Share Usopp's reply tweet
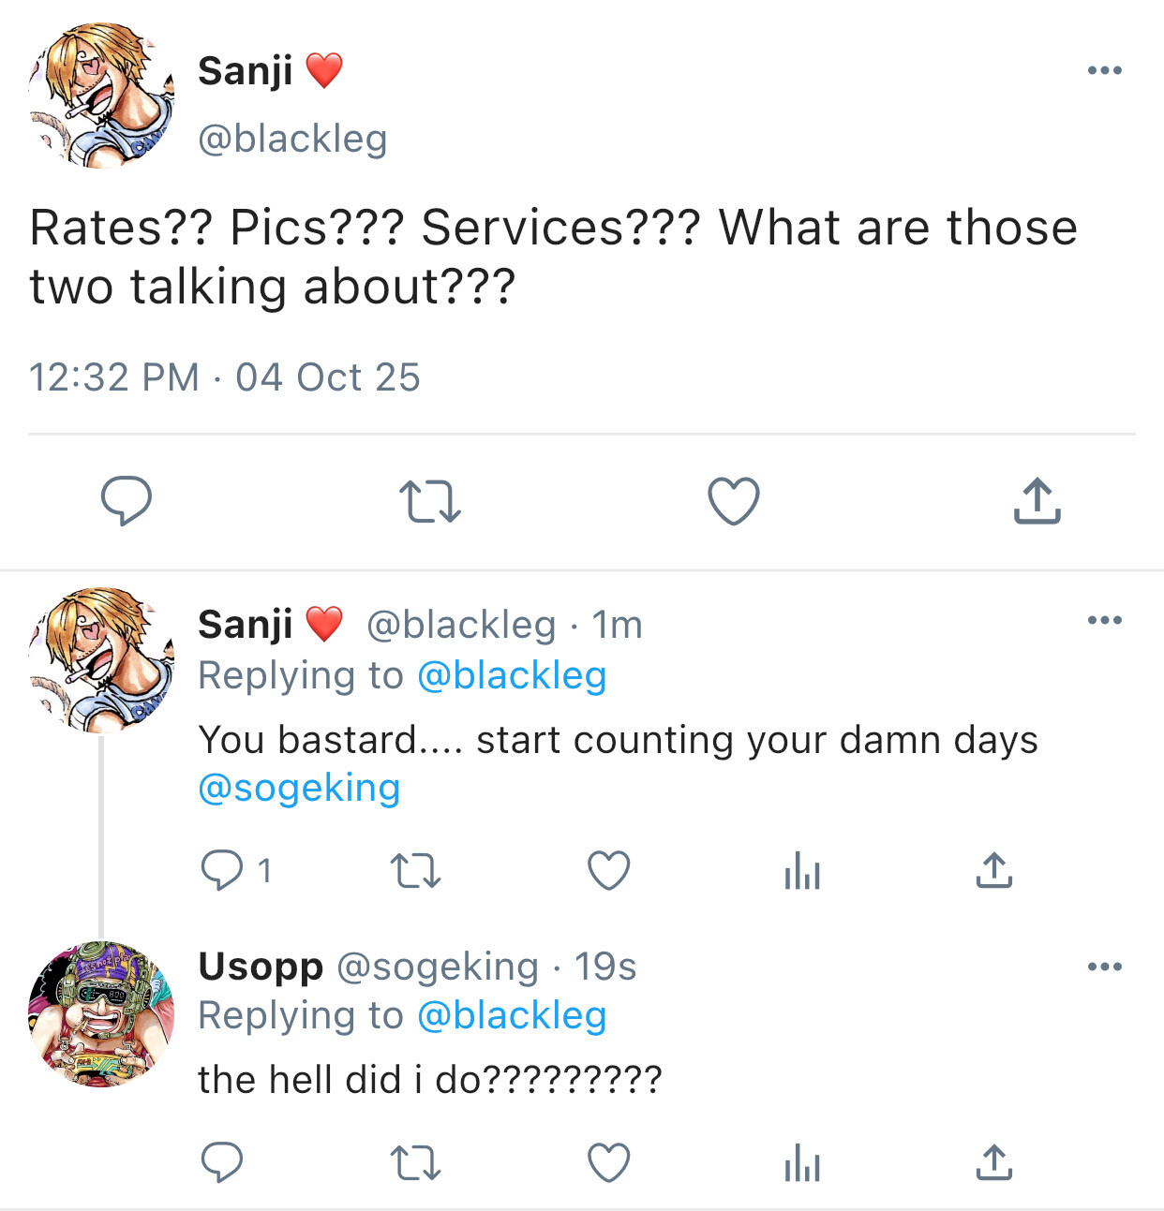 click(993, 1163)
